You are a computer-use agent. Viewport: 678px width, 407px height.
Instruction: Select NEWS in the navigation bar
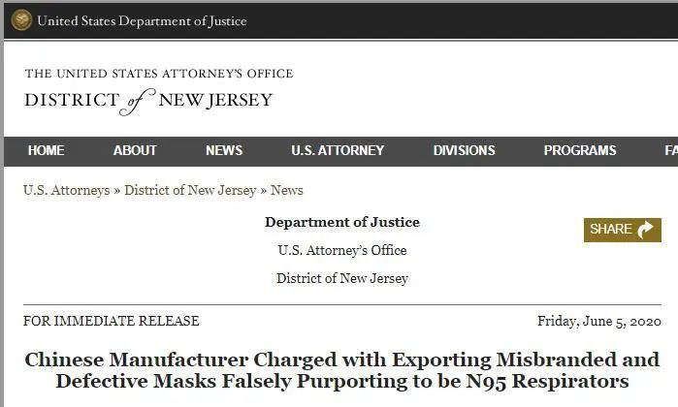224,150
